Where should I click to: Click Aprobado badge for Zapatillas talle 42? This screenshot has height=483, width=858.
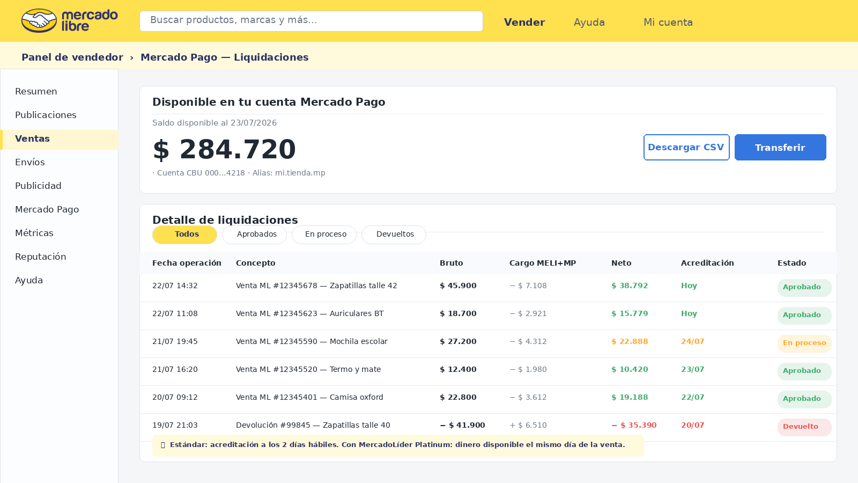pyautogui.click(x=804, y=288)
